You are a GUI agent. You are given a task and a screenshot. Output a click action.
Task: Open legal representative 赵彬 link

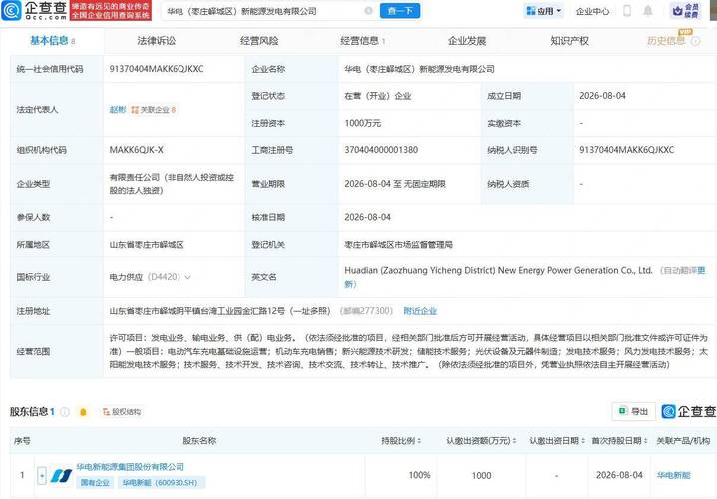point(117,110)
